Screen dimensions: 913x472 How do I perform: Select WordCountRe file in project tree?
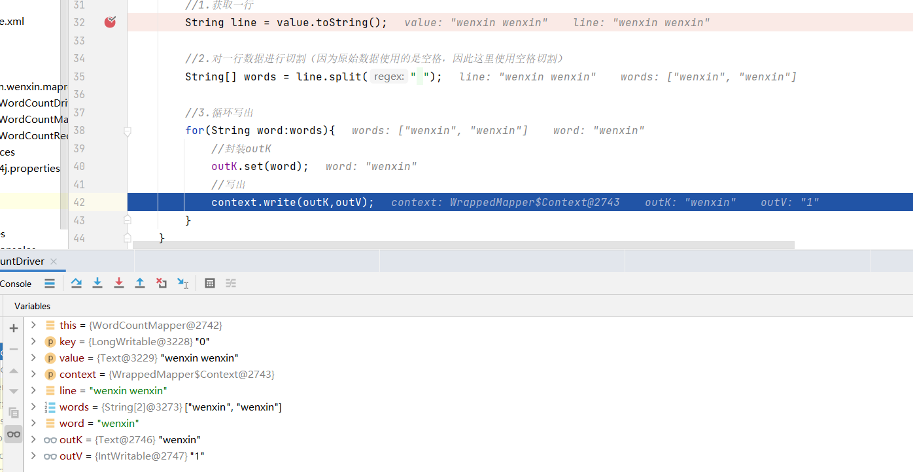click(x=34, y=135)
